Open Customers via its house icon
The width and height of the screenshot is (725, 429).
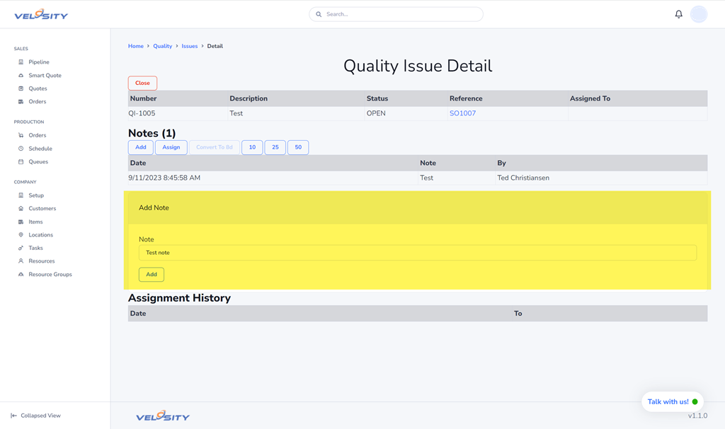tap(21, 209)
